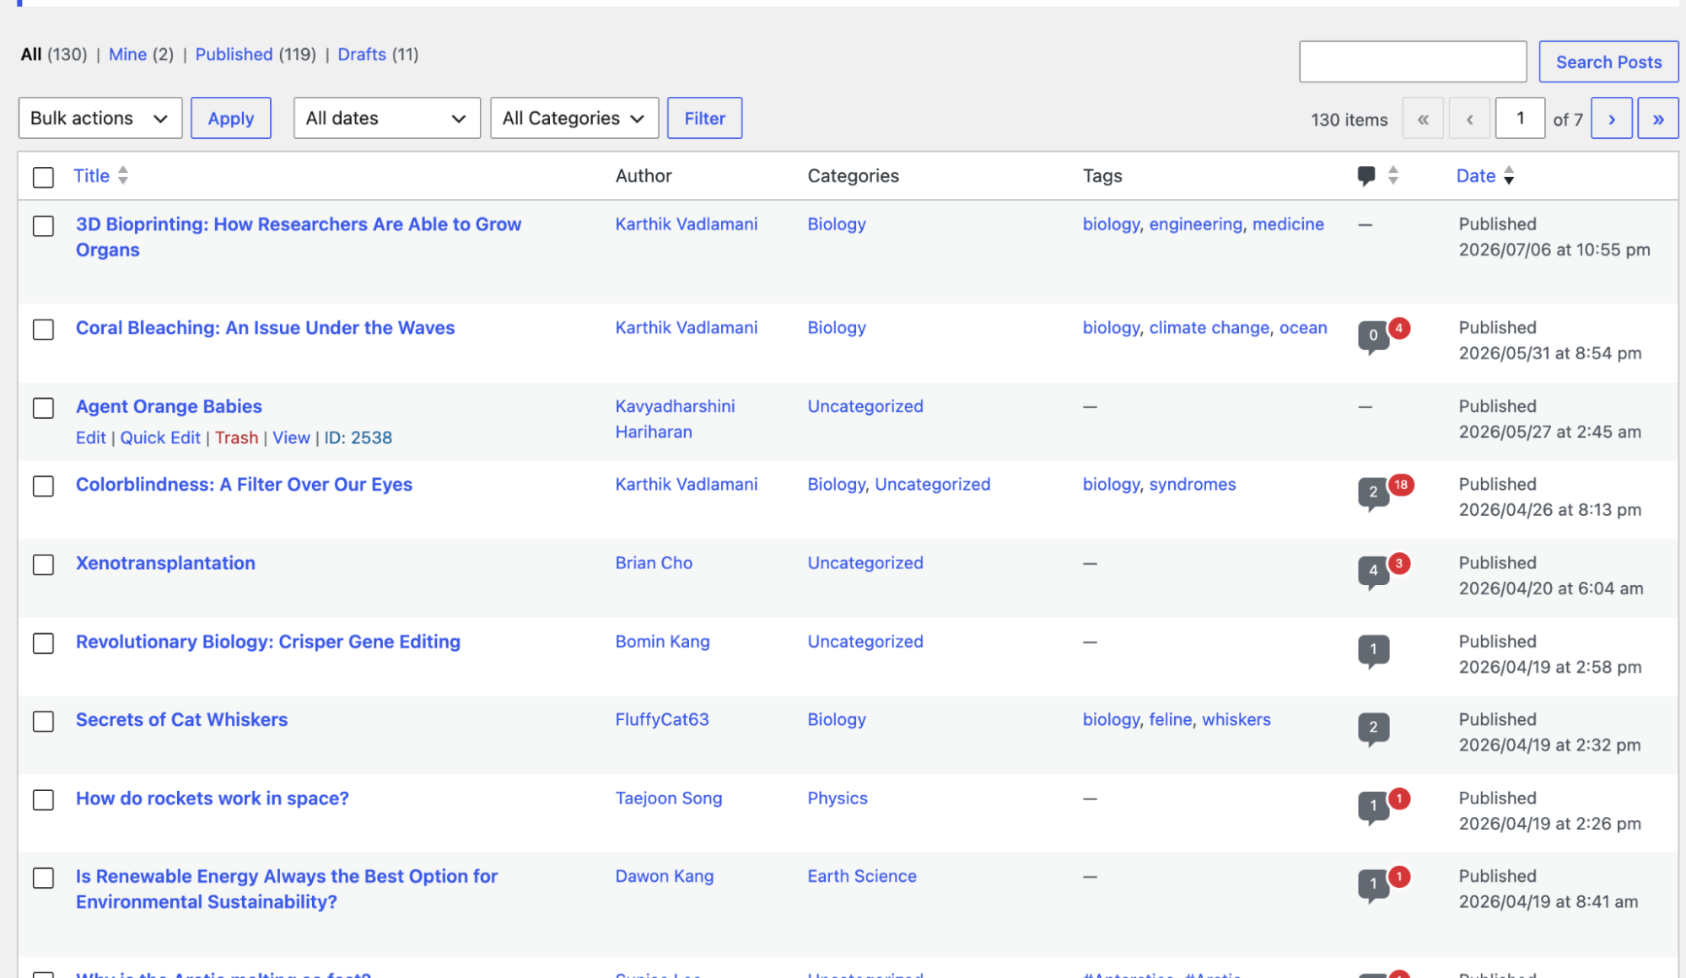Open pending comments badge on Renewable Energy post
The height and width of the screenshot is (978, 1686).
(1399, 876)
